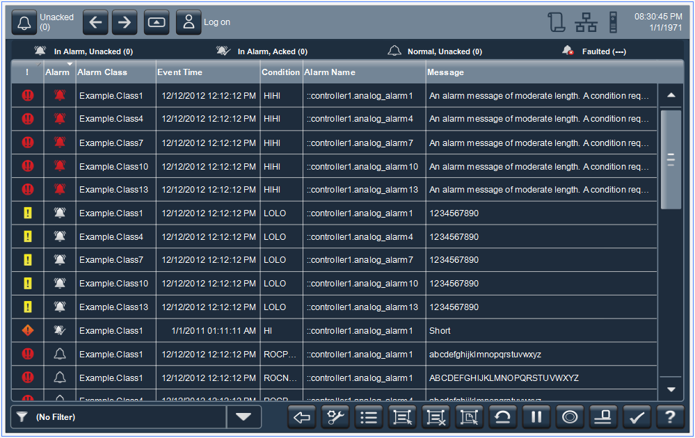Click the deselect-all icon with an X
695x438 pixels.
pyautogui.click(x=436, y=417)
